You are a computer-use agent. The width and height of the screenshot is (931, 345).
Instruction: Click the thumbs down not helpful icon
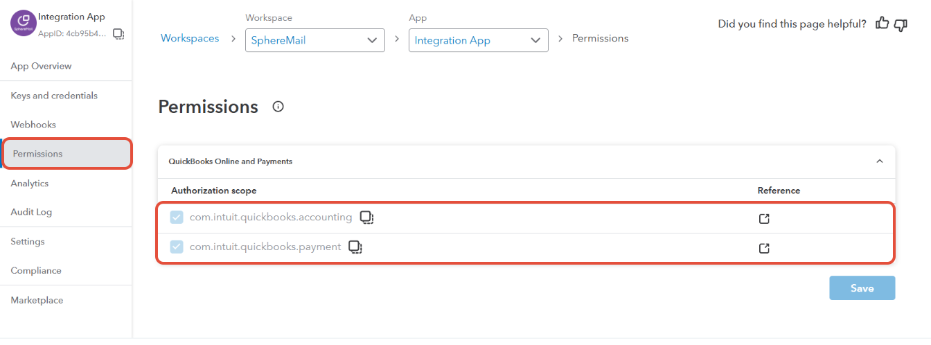pos(901,24)
